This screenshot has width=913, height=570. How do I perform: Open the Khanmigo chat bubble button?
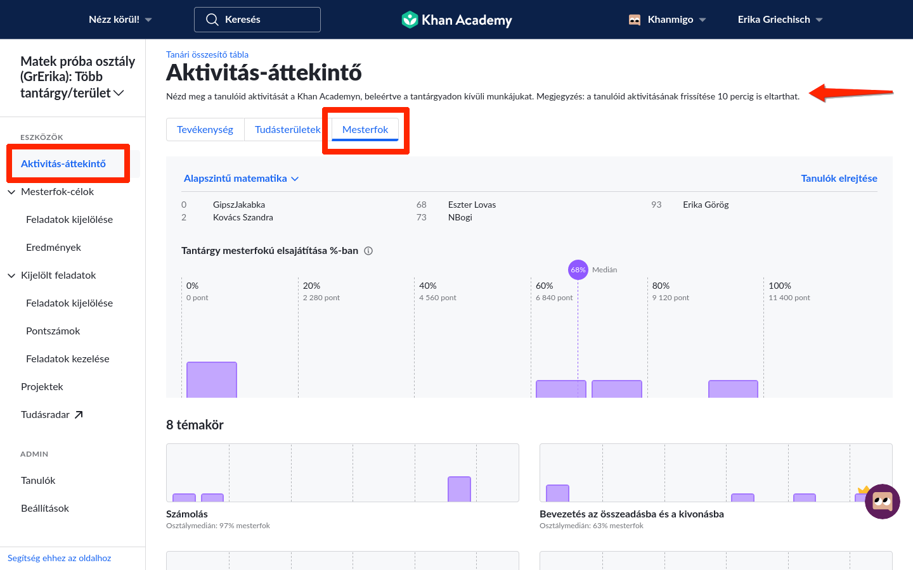(x=882, y=502)
